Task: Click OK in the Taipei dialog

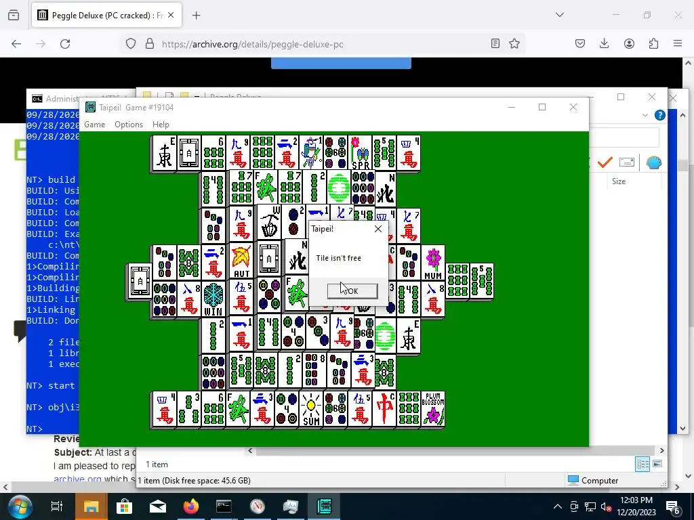Action: (352, 291)
